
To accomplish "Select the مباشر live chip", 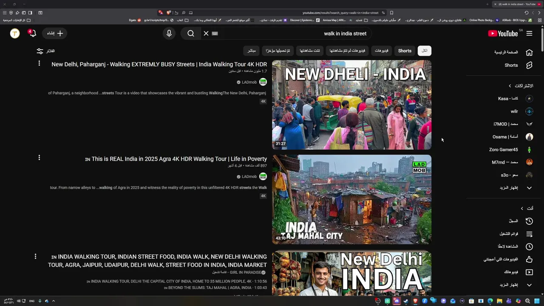I will tap(252, 51).
